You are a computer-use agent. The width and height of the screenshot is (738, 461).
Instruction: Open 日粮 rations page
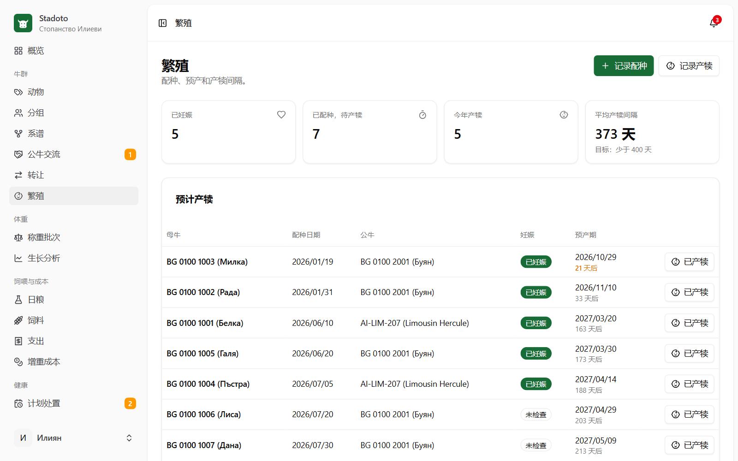click(x=74, y=300)
